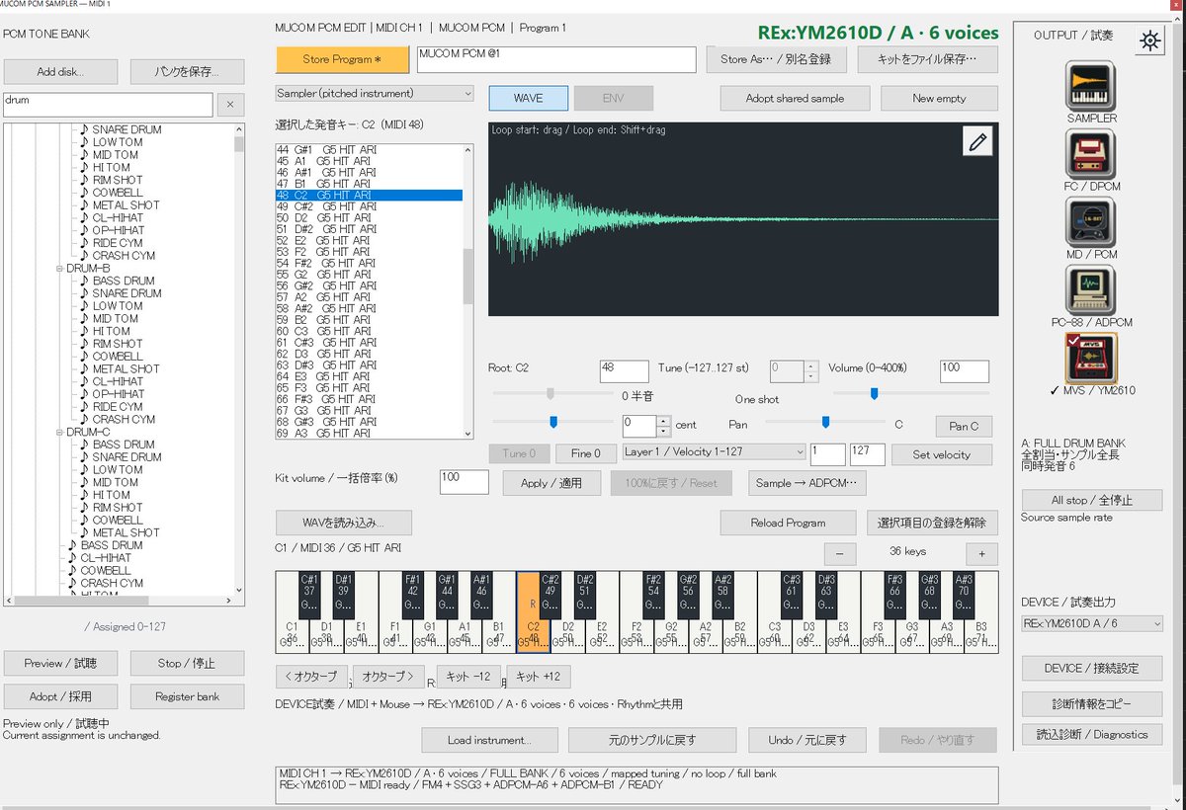Screen dimensions: 1186x810
Task: Click the C#2 black piano key
Action: pyautogui.click(x=551, y=596)
